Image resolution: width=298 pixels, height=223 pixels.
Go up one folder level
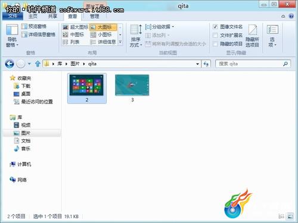(x=38, y=64)
